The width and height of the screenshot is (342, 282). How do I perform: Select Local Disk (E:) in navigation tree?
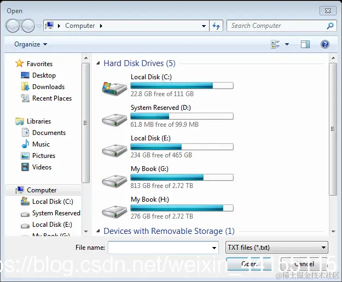click(47, 225)
